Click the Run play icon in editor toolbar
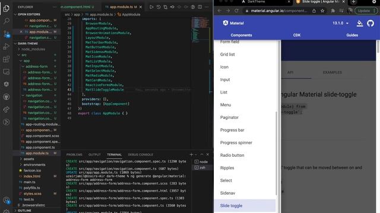 coord(151,7)
